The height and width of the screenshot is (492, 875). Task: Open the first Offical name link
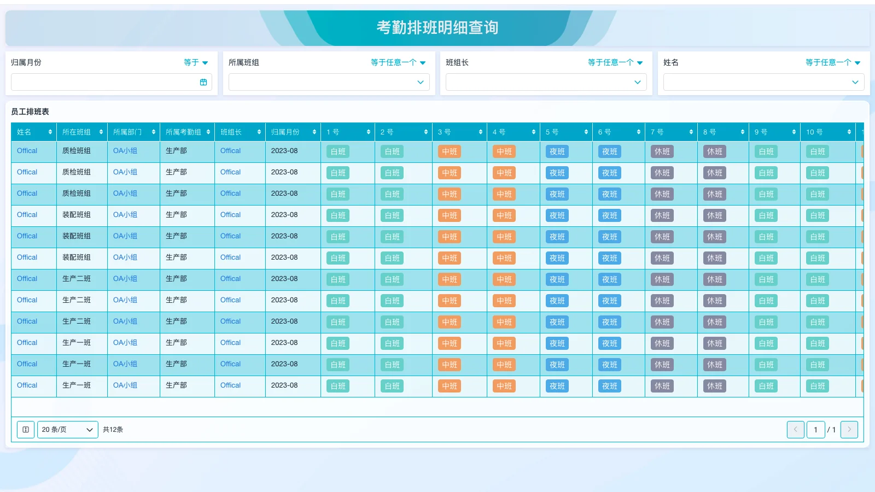tap(27, 151)
